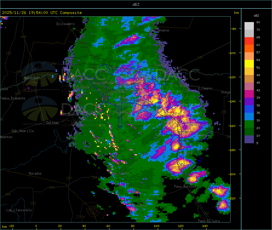Select the dark green 20 dBZ swatch
272x230 pixels.
249,132
